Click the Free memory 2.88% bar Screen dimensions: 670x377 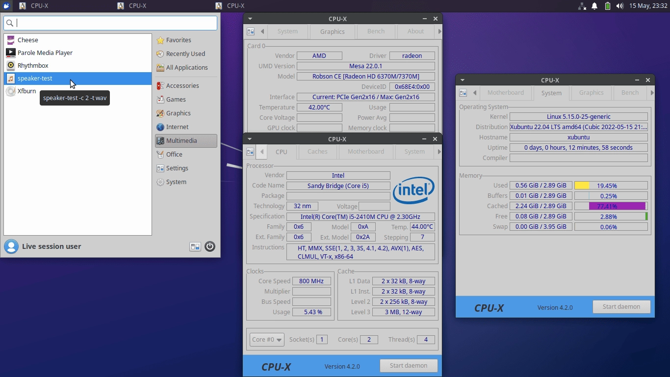click(611, 216)
